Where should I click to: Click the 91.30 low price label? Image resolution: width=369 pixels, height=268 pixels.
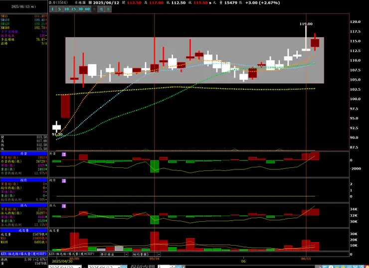(x=57, y=134)
